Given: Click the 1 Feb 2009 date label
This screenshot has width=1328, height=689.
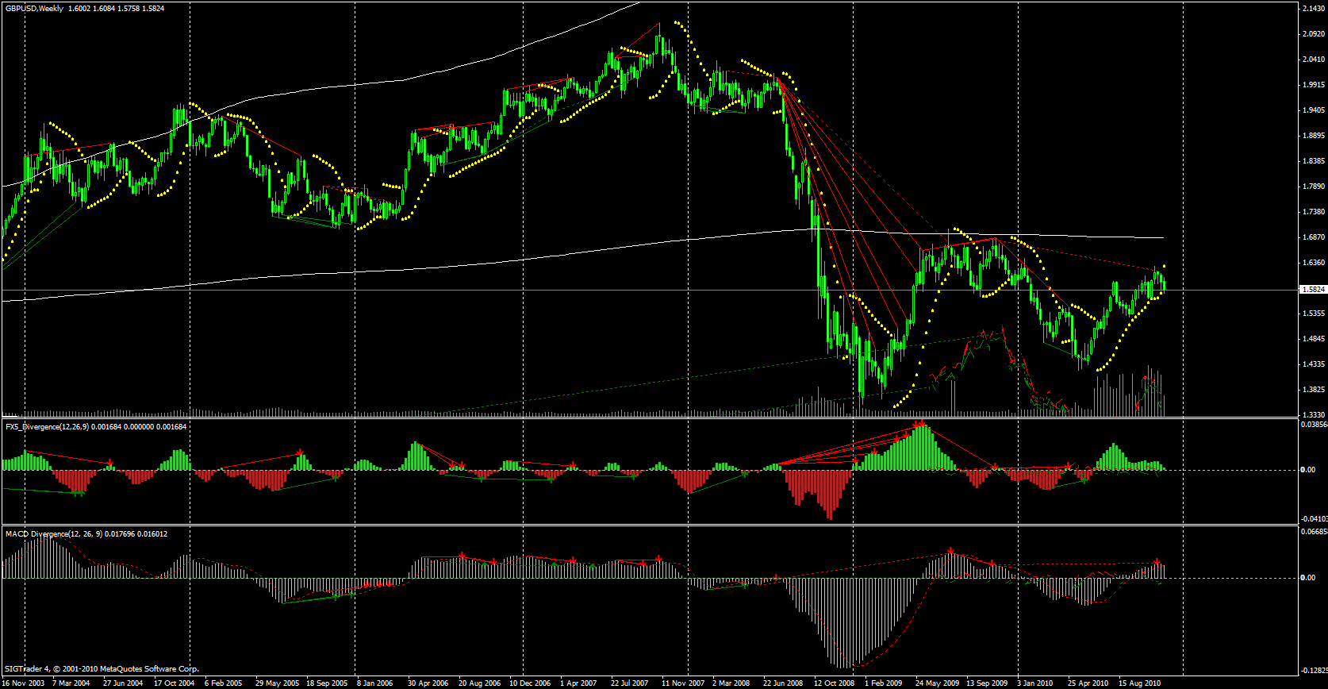Looking at the screenshot, I should pyautogui.click(x=883, y=683).
